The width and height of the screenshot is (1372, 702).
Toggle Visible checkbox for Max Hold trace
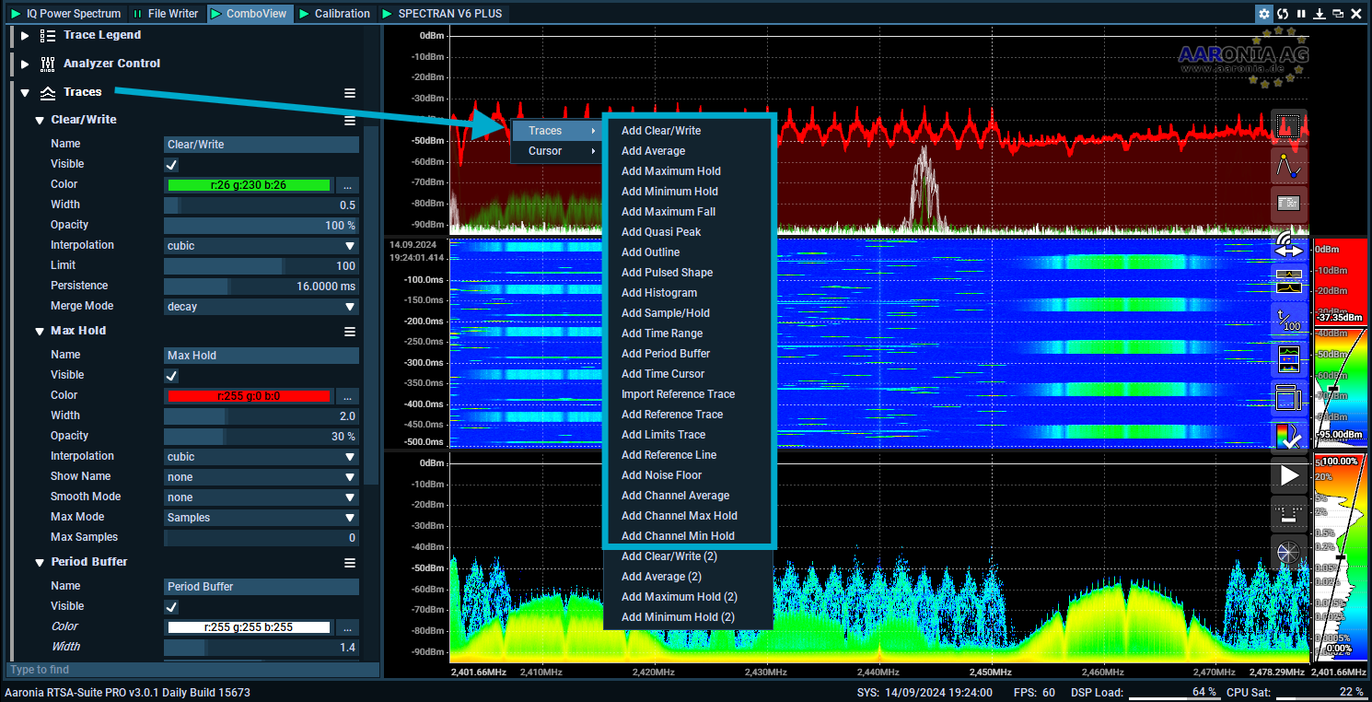[170, 376]
